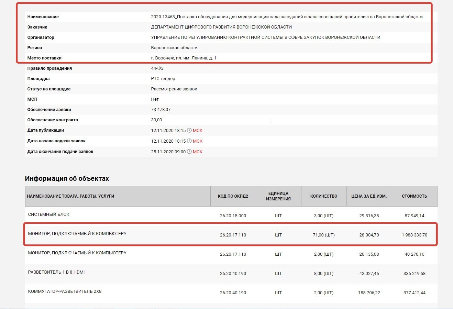Sort by the Количество column header
The width and height of the screenshot is (453, 309).
(x=323, y=196)
